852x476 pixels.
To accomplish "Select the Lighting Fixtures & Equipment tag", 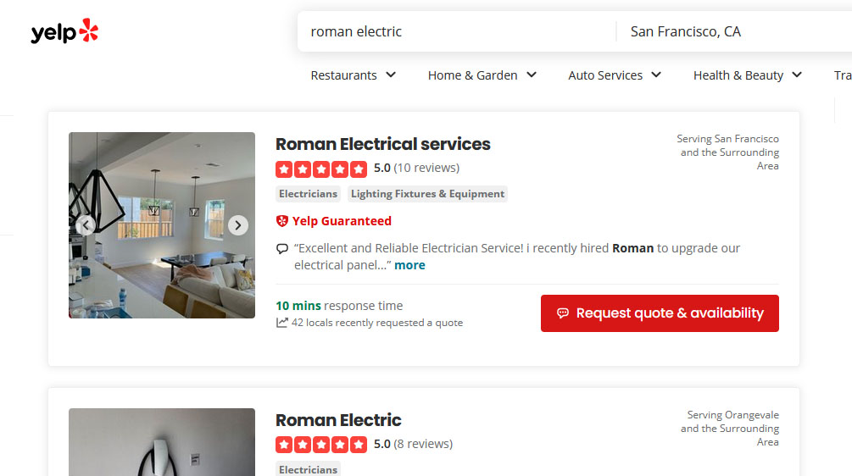I will 427,194.
